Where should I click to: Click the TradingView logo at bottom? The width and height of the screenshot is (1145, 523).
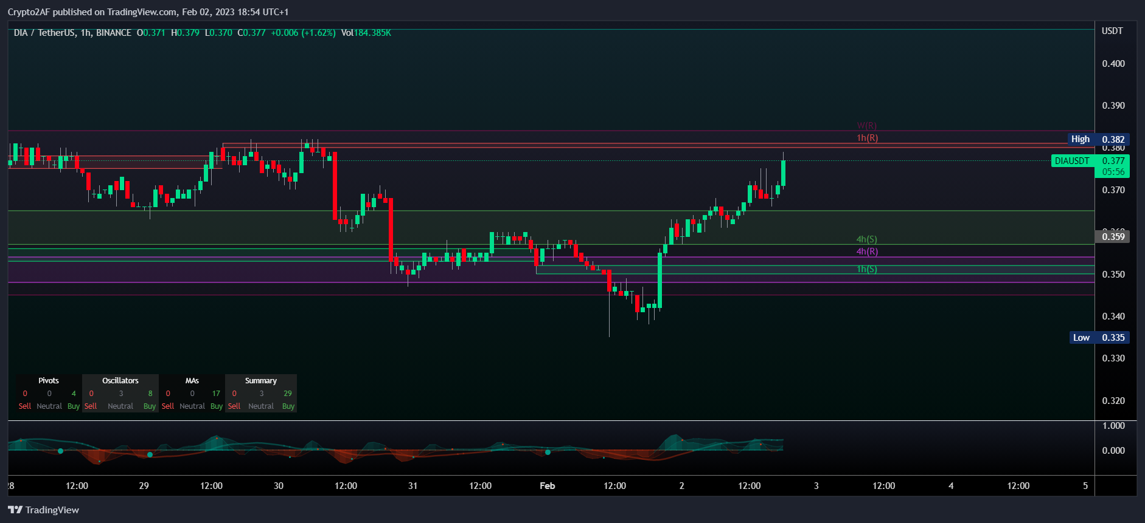(x=43, y=510)
